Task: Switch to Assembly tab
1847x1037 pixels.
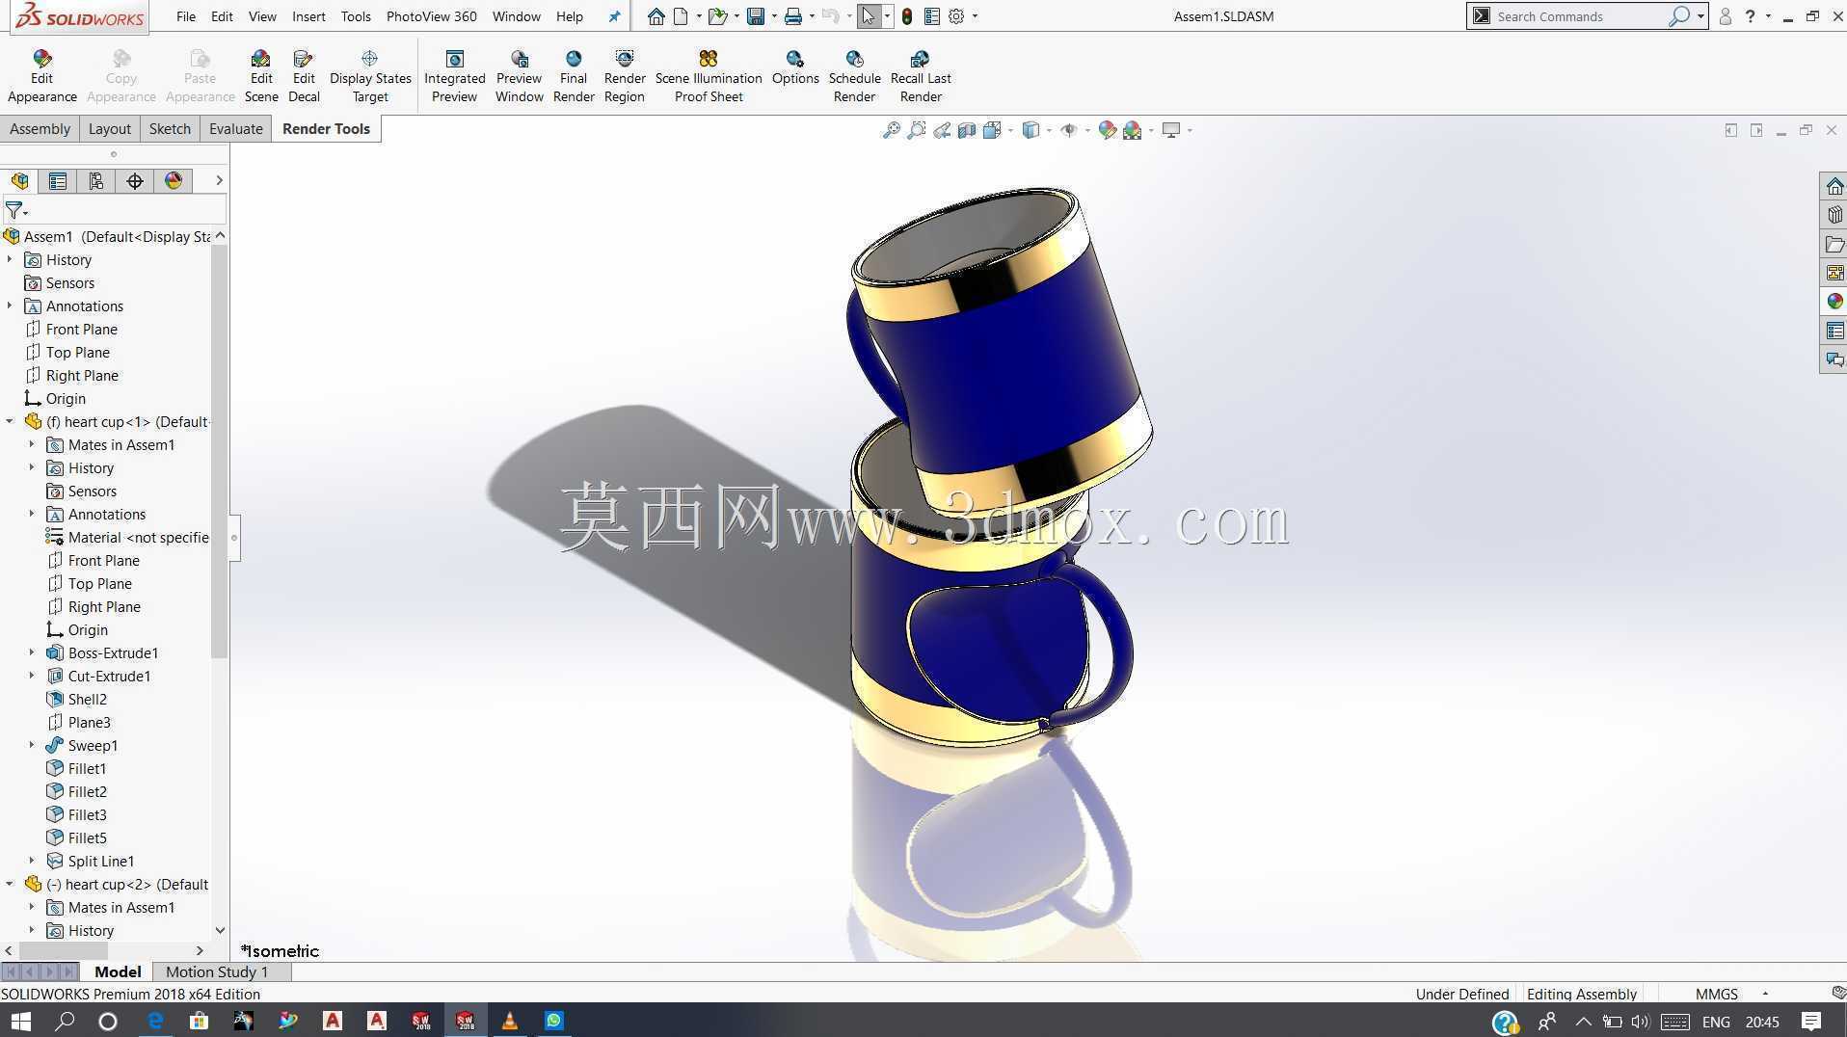Action: coord(40,128)
